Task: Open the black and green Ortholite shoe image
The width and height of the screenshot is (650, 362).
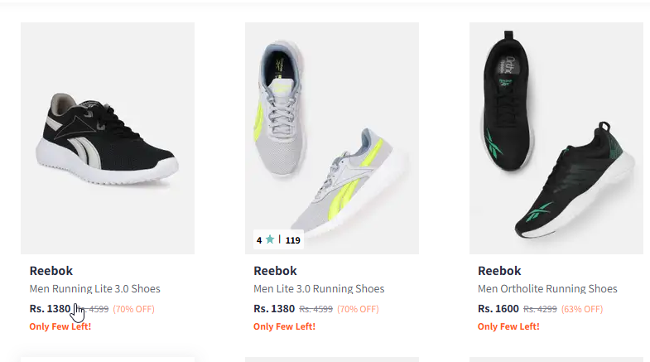Action: click(x=556, y=138)
